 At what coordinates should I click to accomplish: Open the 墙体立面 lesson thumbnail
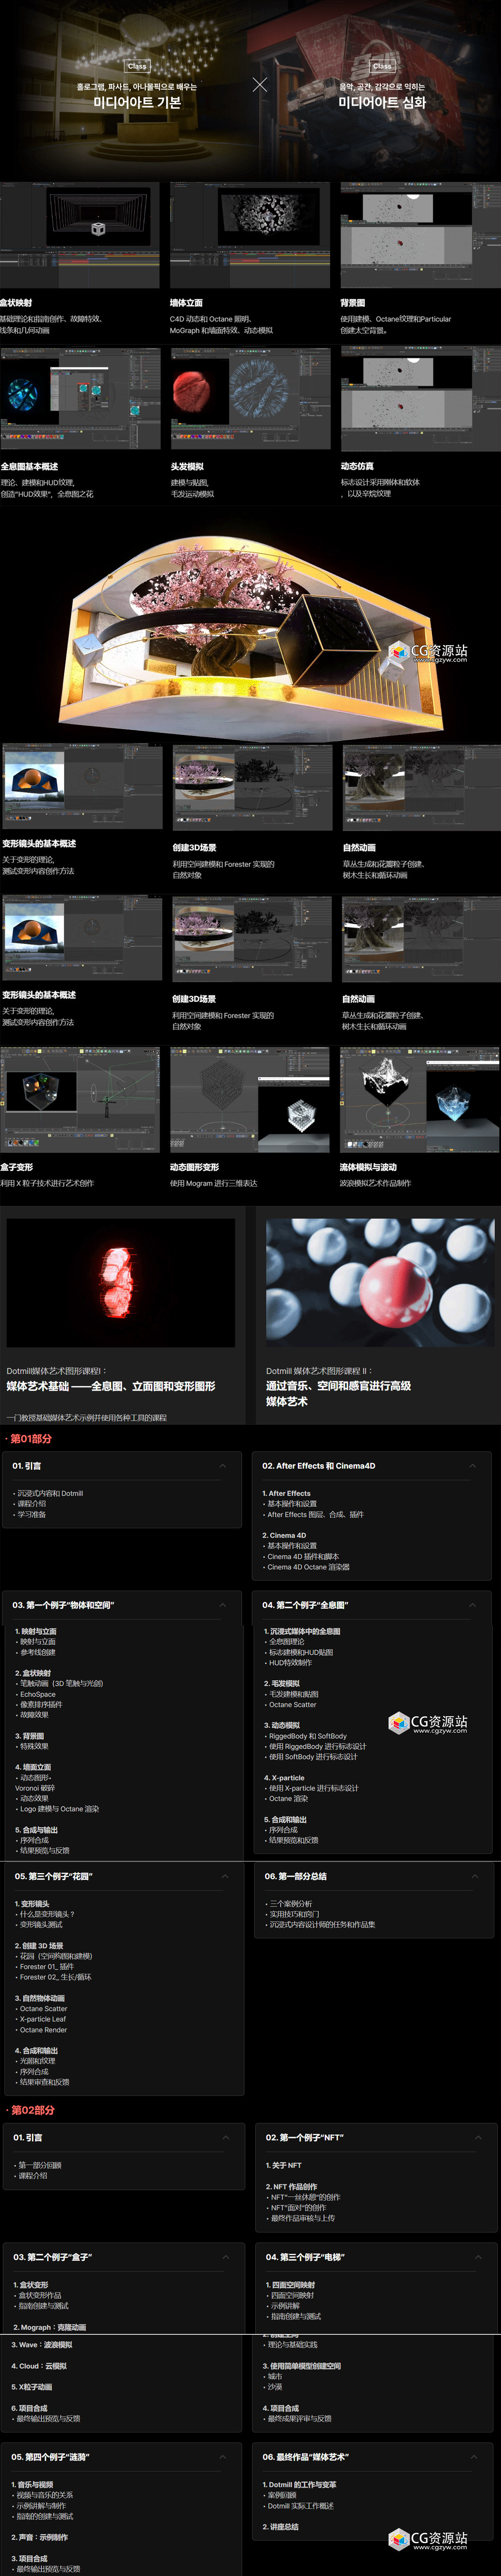coord(250,235)
